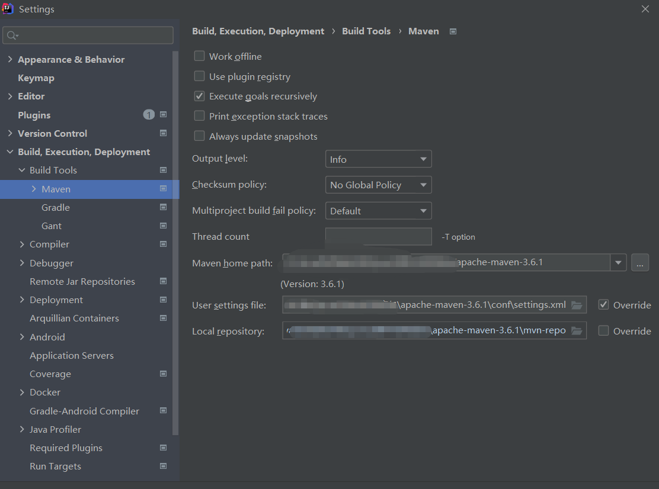
Task: Click the project-level icon beside Gradle-Android Compiler
Action: 164,410
